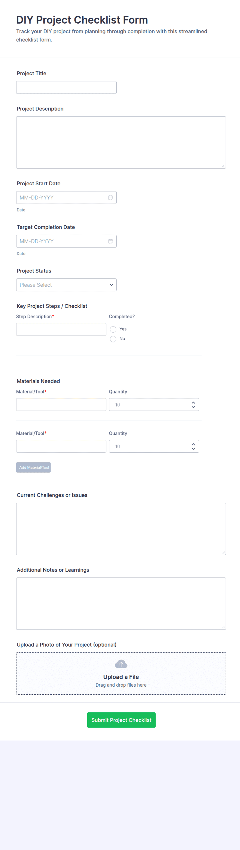Image resolution: width=240 pixels, height=850 pixels.
Task: Click into the Project Description textarea
Action: 121,143
